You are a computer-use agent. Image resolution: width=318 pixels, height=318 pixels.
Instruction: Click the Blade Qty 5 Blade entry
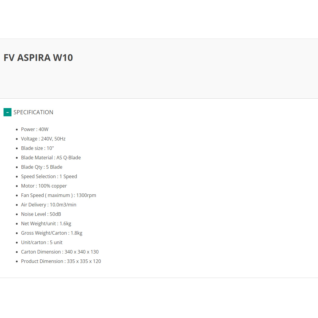pyautogui.click(x=42, y=167)
